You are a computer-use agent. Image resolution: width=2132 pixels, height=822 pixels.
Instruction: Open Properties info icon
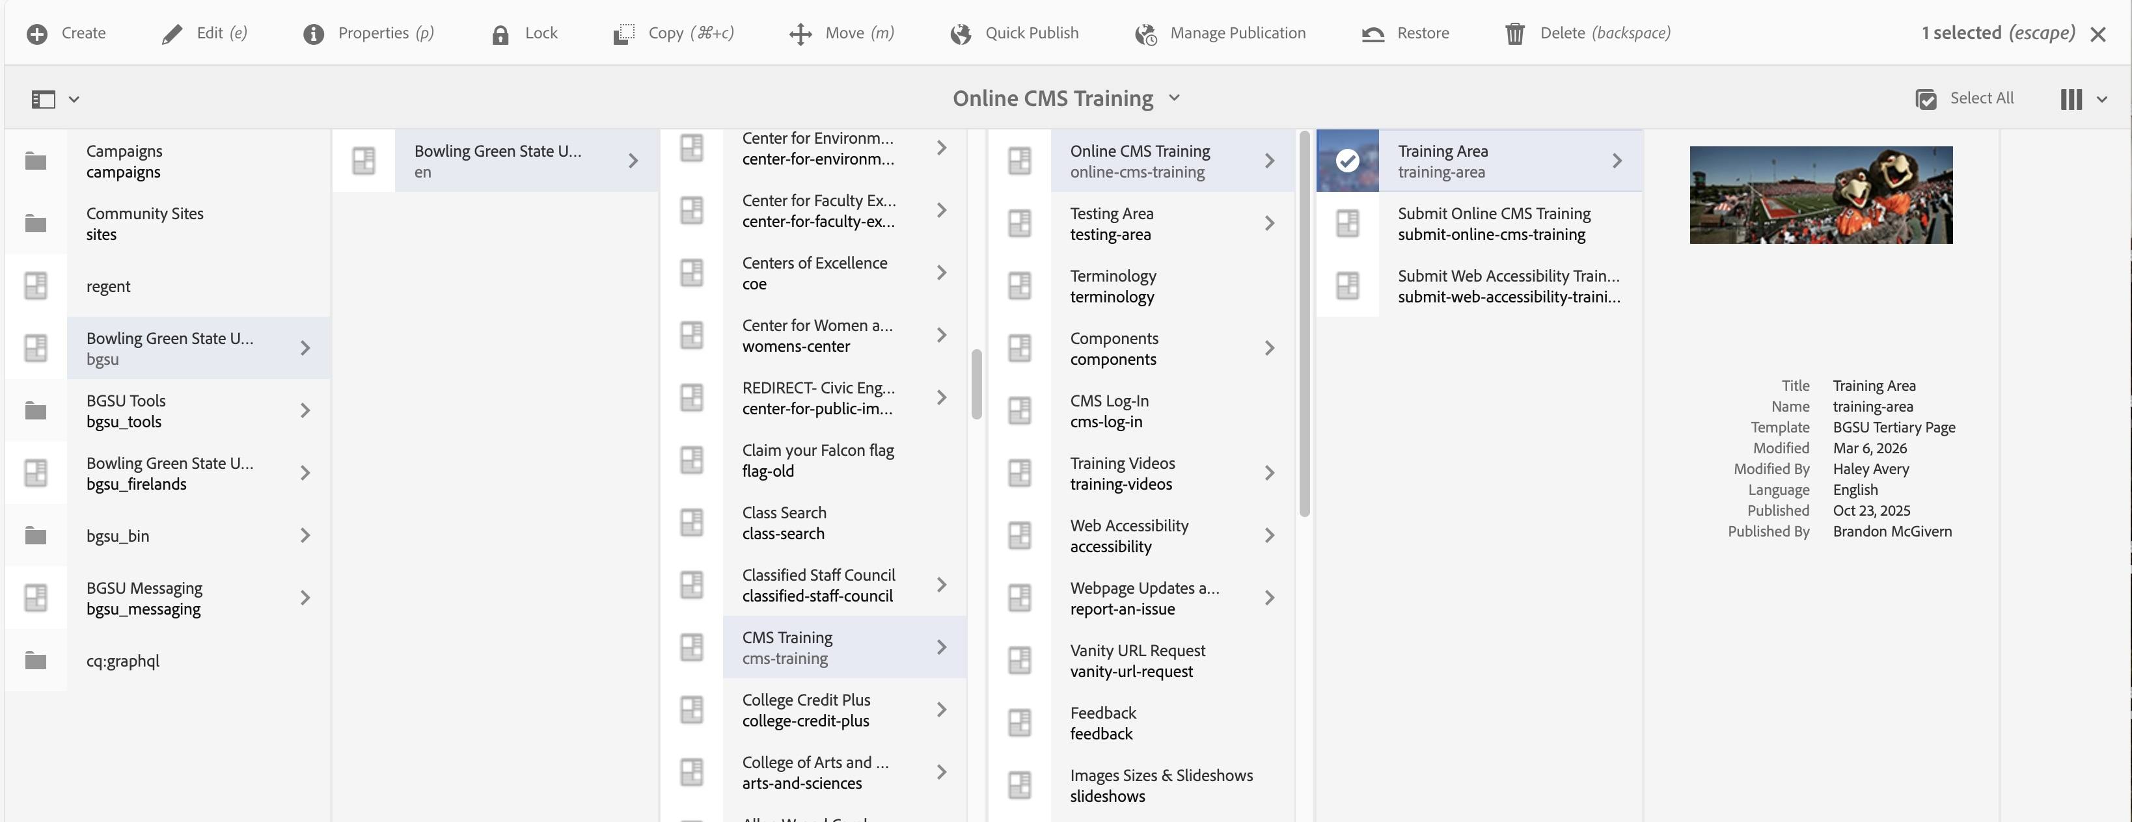(x=314, y=34)
